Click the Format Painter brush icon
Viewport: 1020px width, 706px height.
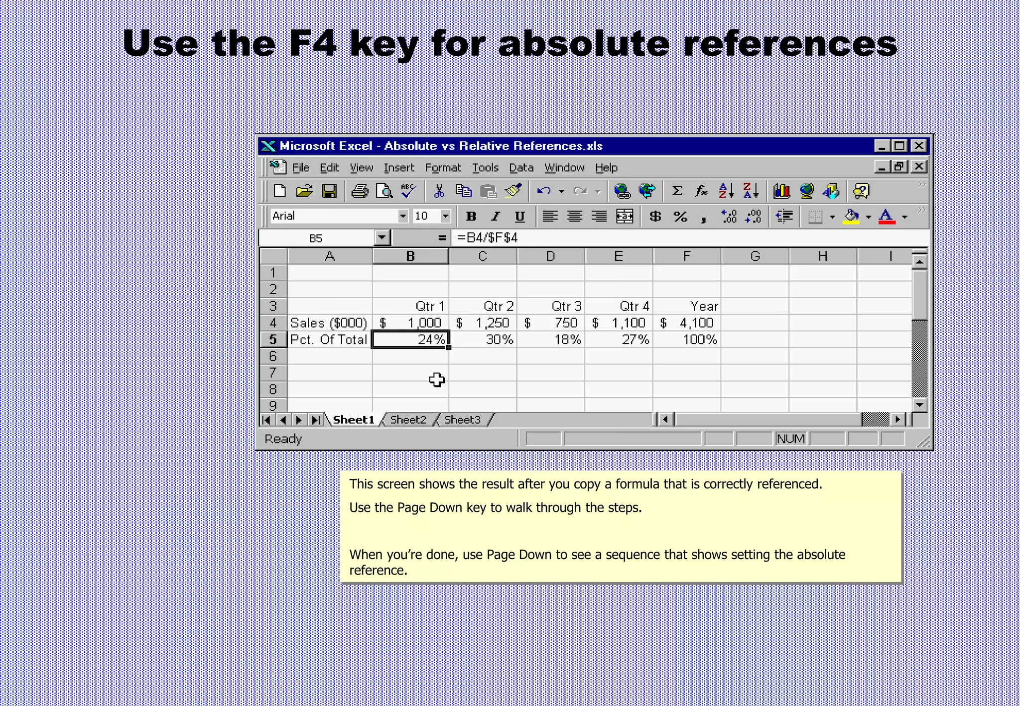tap(513, 191)
